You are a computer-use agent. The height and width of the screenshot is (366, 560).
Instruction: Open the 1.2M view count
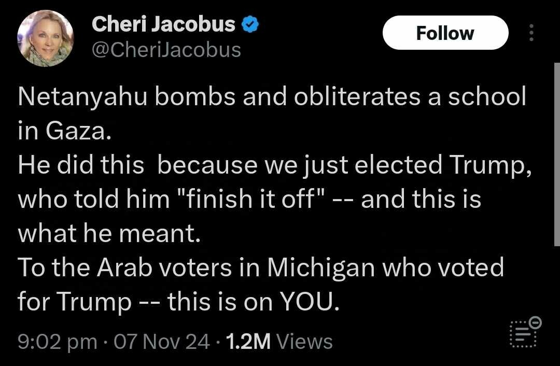[x=249, y=342]
